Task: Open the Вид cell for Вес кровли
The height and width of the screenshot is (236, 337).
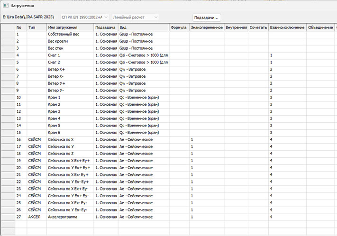Action: click(x=144, y=42)
